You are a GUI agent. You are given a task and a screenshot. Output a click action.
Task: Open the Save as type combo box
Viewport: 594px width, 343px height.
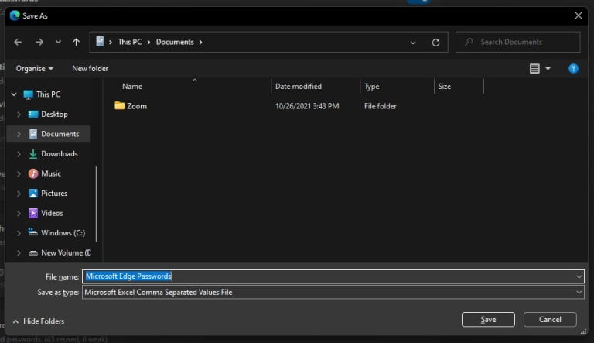tap(333, 292)
